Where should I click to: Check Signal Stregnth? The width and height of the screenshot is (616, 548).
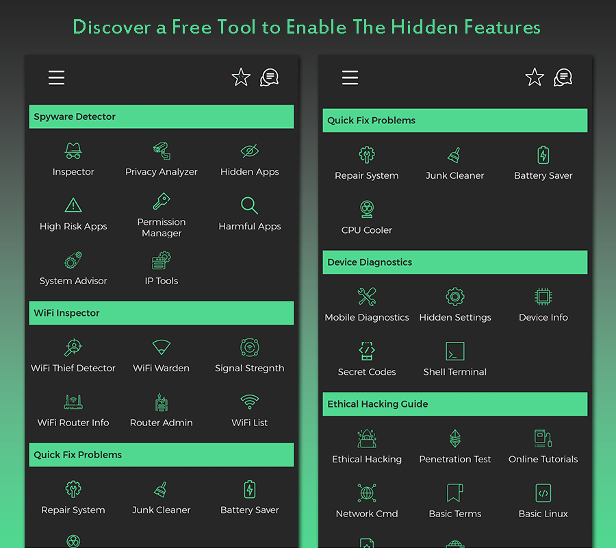(x=249, y=356)
